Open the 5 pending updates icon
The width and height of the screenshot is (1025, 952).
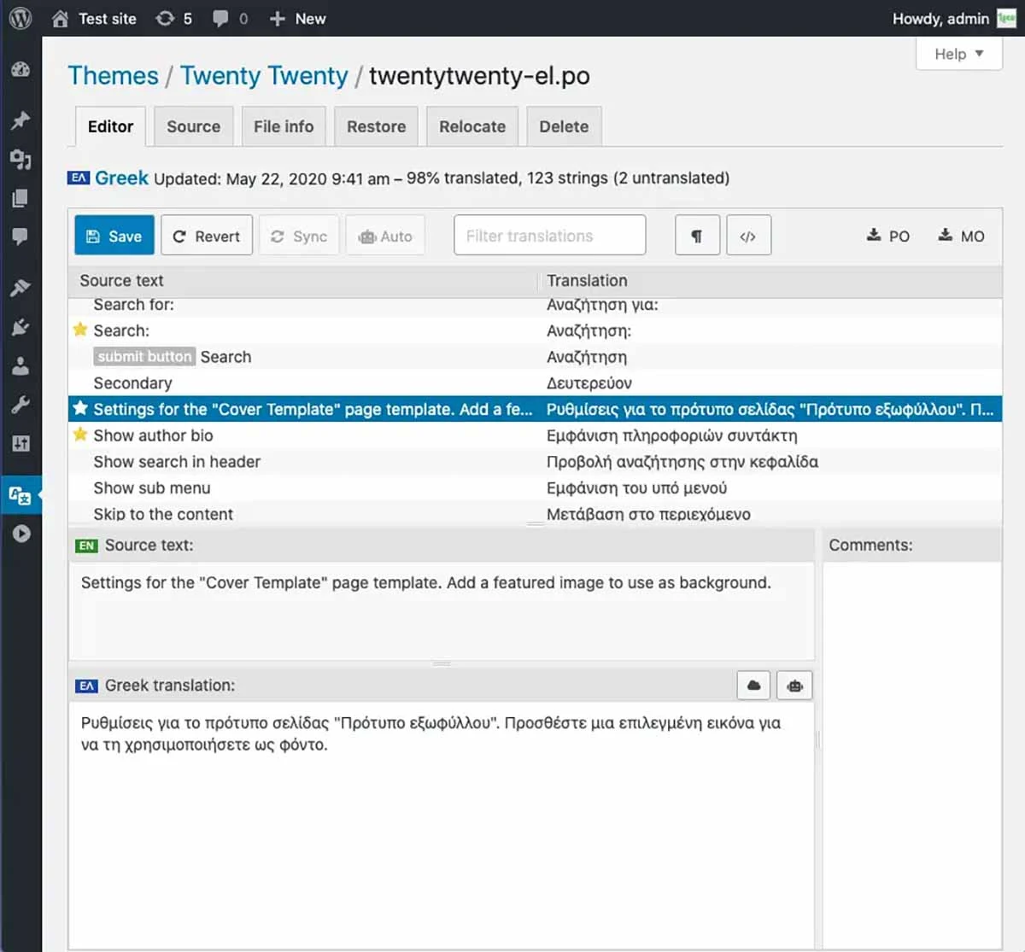pos(173,18)
